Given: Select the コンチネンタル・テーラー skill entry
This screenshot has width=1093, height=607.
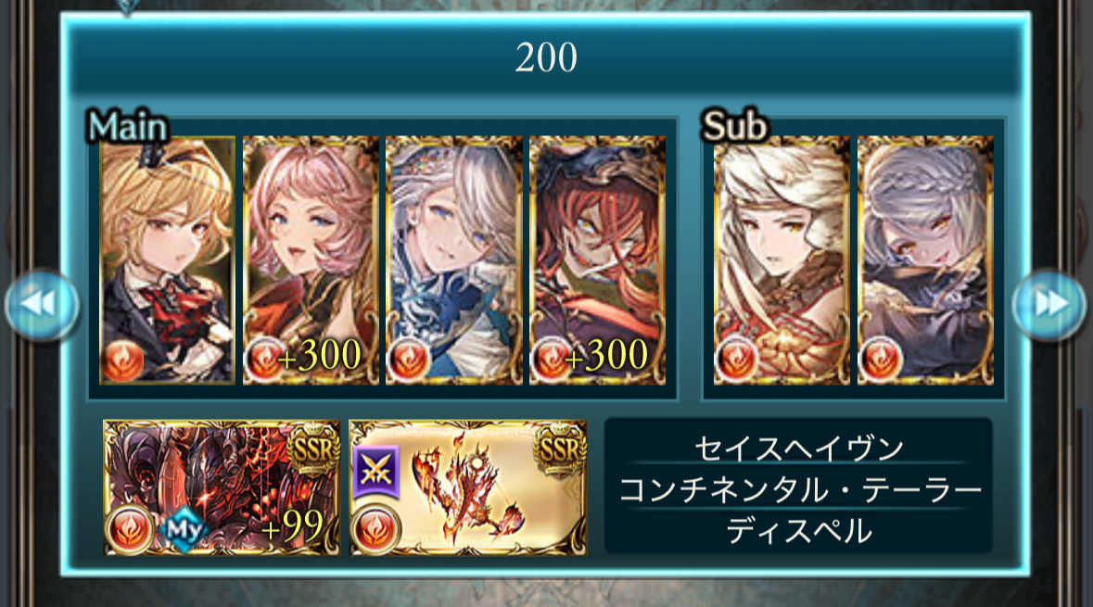Looking at the screenshot, I should point(798,488).
